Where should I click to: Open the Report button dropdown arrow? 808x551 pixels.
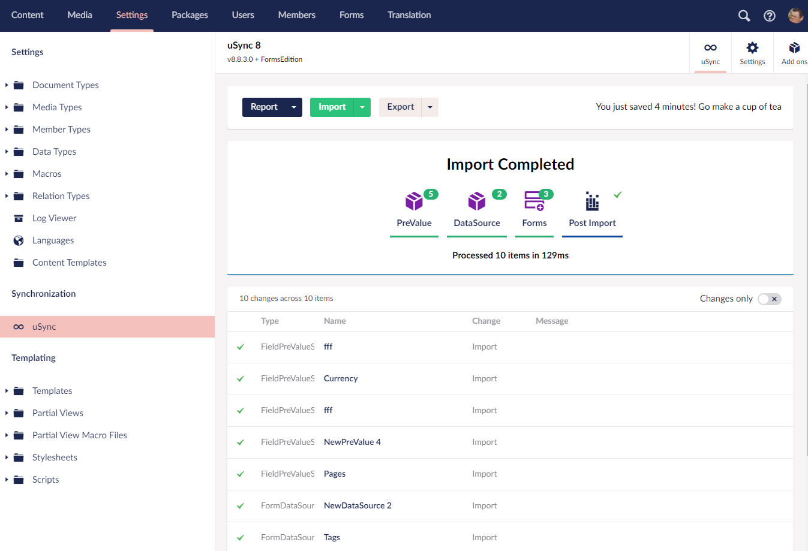click(x=294, y=107)
